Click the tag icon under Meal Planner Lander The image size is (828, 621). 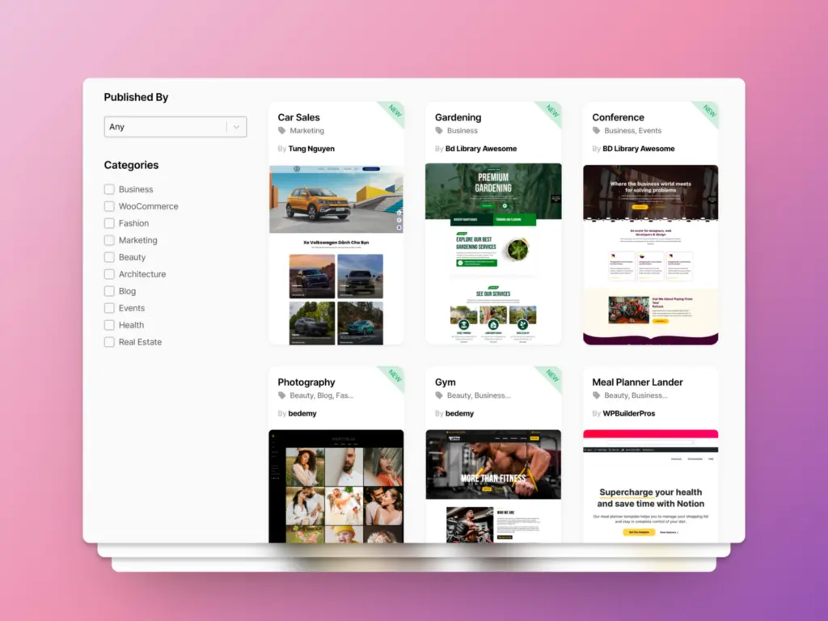597,396
